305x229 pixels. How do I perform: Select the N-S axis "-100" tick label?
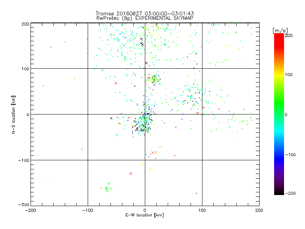[x=24, y=160]
